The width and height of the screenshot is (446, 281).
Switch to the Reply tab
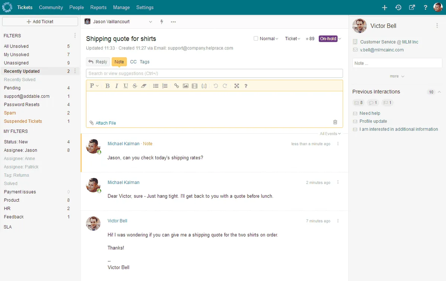pos(98,62)
